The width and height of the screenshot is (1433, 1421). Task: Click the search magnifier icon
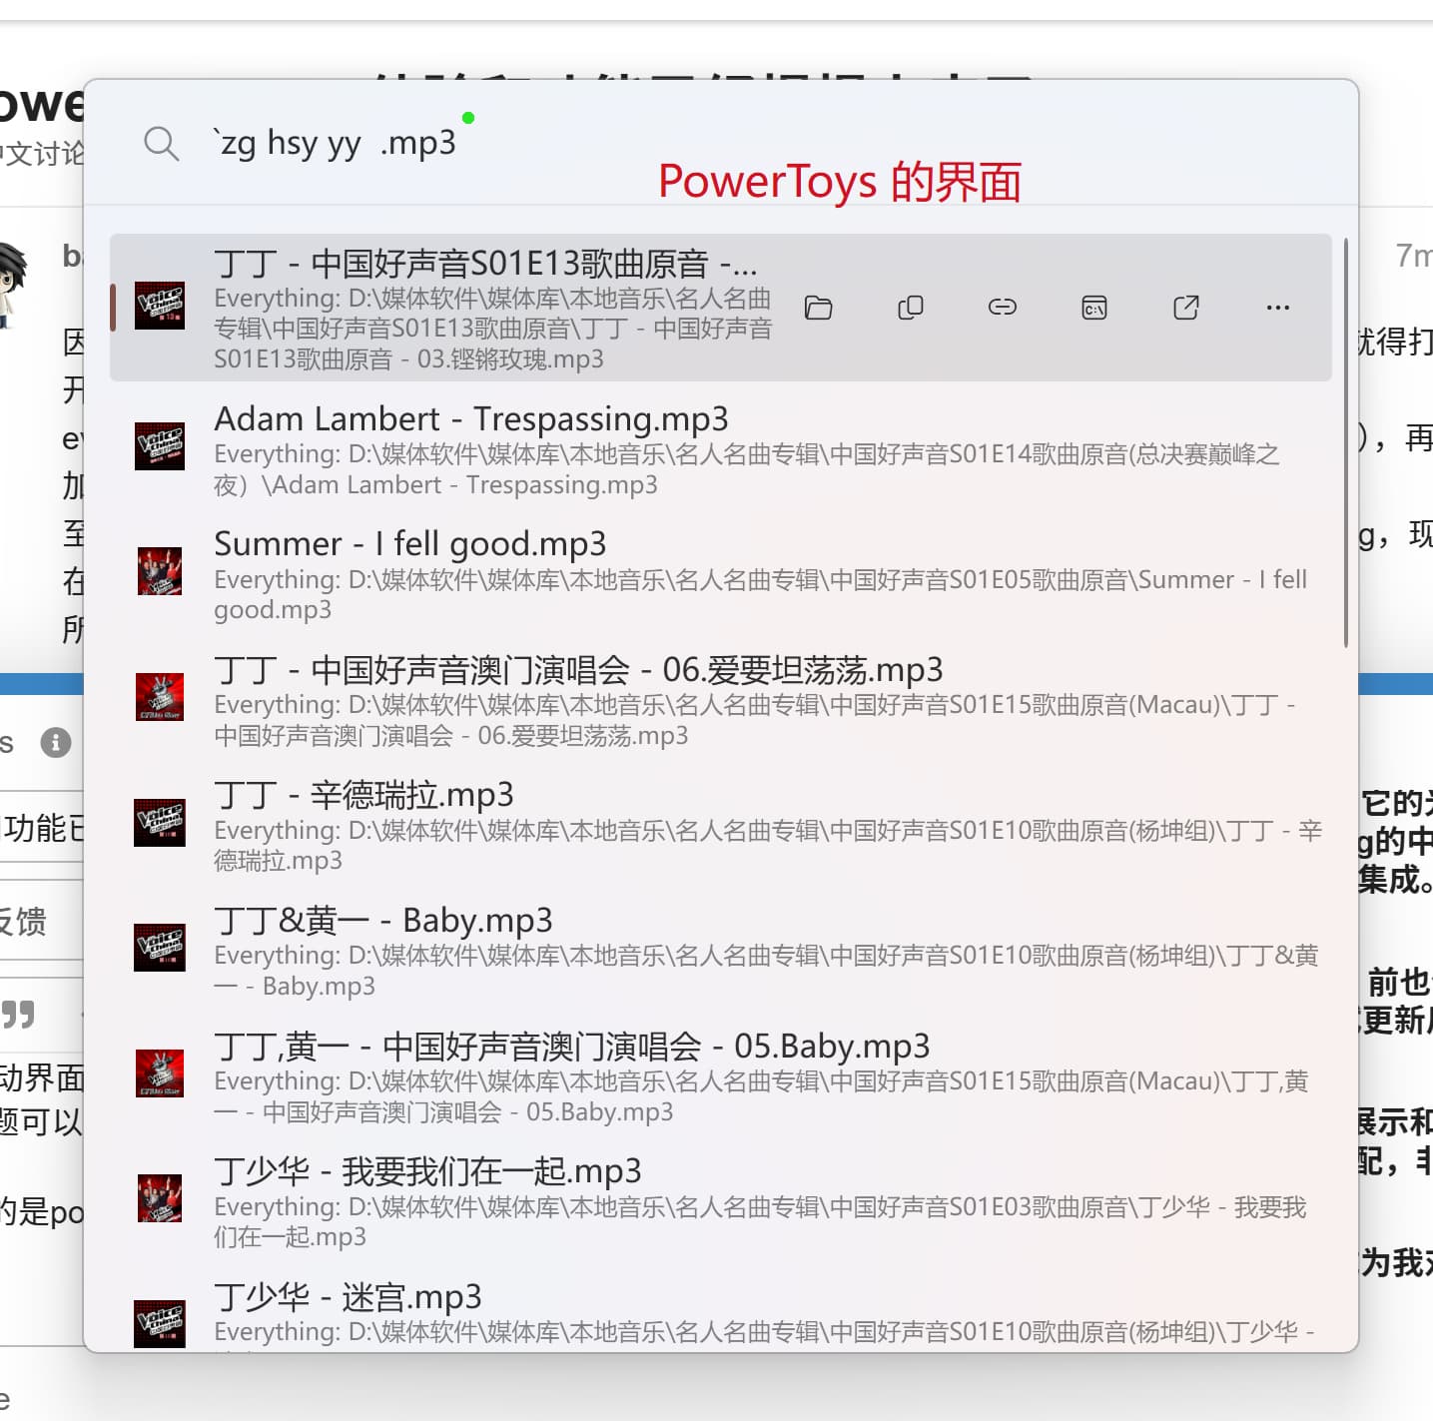(x=161, y=144)
